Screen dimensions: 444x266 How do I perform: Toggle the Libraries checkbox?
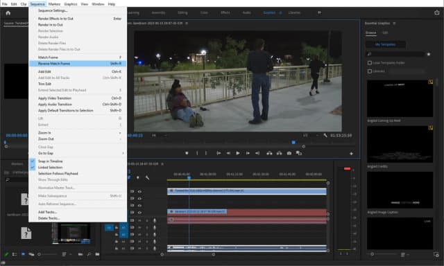370,71
